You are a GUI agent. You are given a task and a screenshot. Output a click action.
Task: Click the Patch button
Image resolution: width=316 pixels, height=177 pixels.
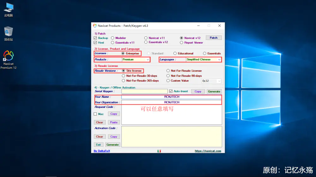pyautogui.click(x=214, y=38)
